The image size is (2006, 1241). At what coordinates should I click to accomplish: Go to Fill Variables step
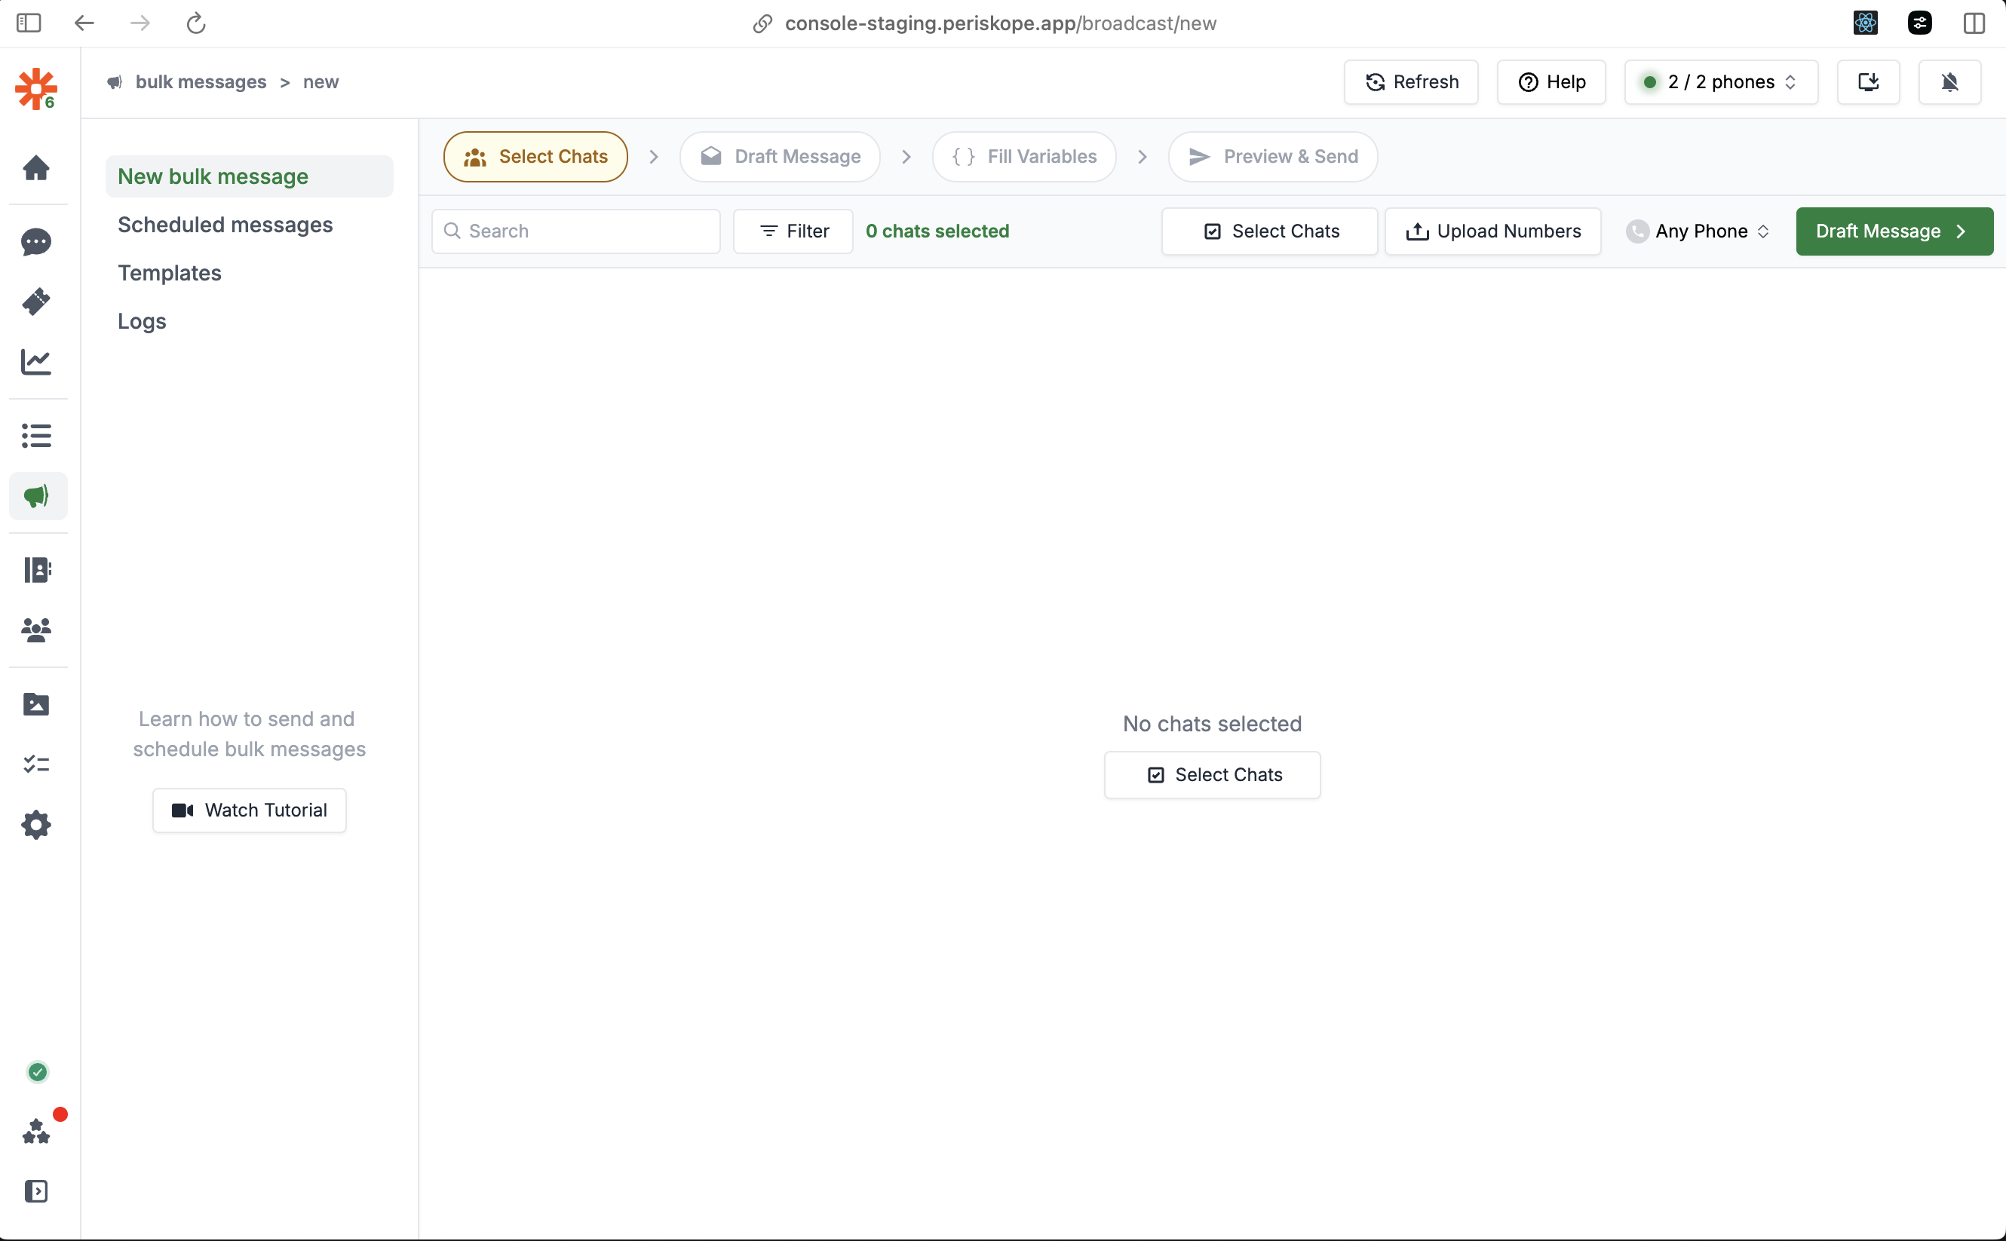pos(1024,157)
